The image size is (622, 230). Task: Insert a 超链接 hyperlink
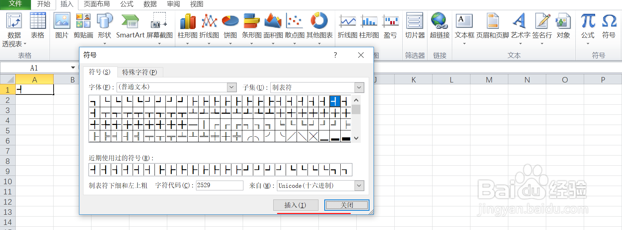coord(439,26)
